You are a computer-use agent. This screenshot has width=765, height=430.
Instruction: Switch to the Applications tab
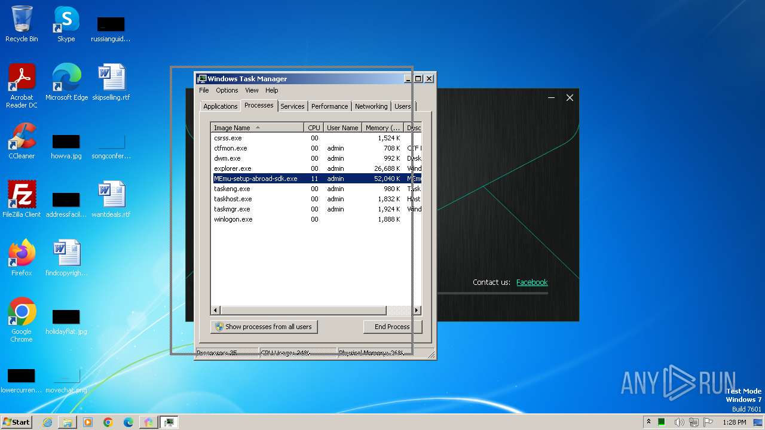(x=220, y=106)
